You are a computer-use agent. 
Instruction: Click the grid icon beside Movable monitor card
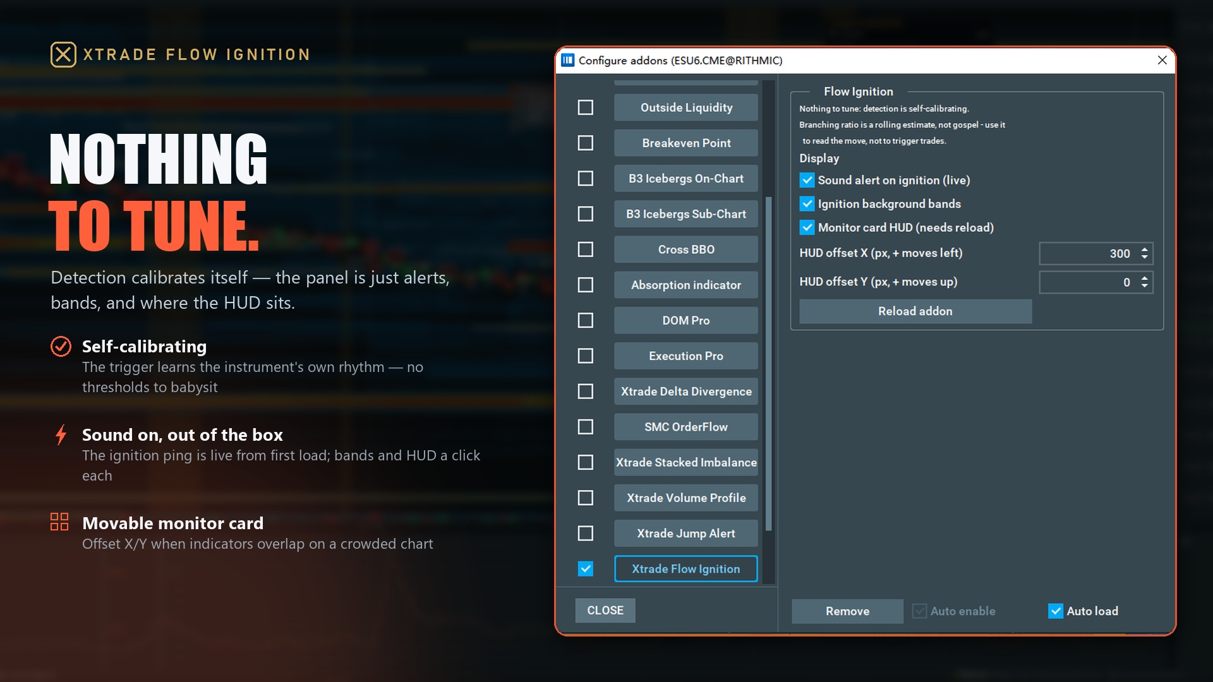pos(59,522)
